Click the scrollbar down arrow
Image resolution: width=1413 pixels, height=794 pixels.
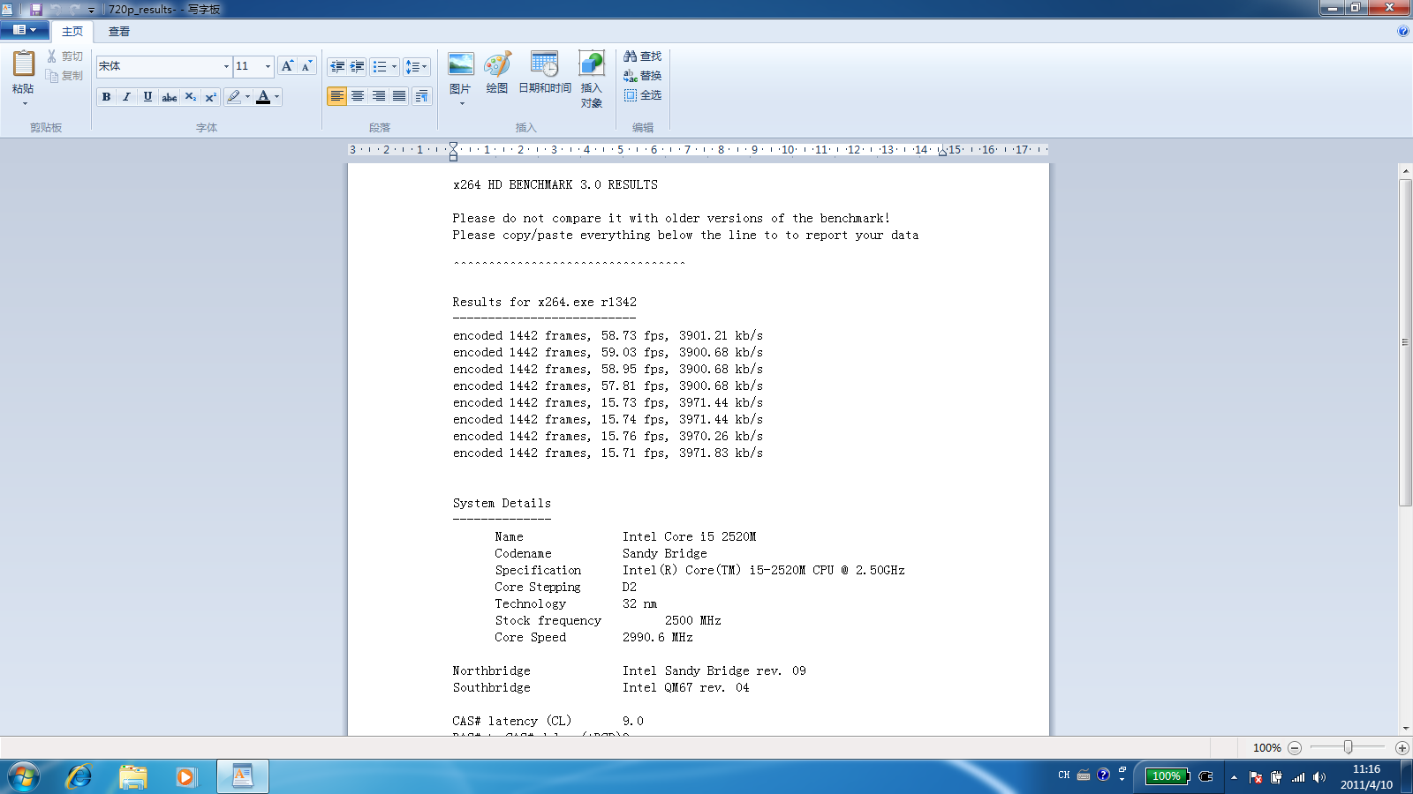1405,729
